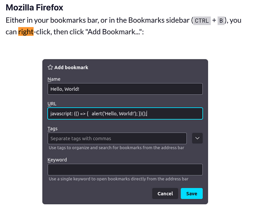Click inside the Name input field
Viewport: 261px width, 214px height.
pos(125,89)
